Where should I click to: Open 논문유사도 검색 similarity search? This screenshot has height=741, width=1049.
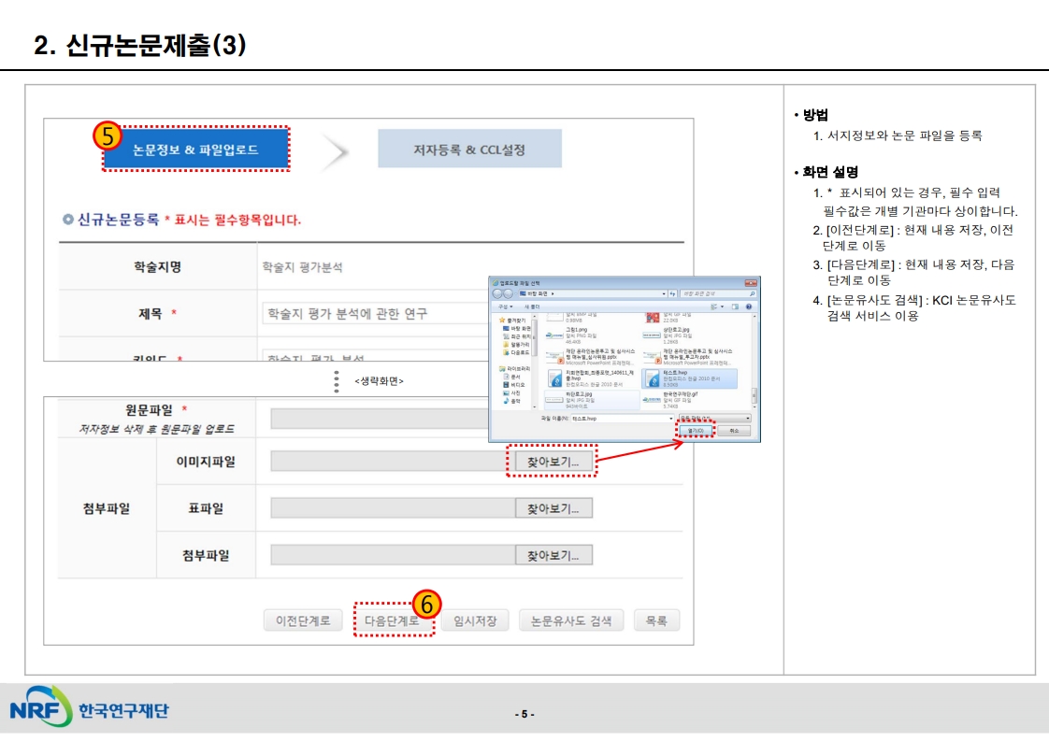571,620
